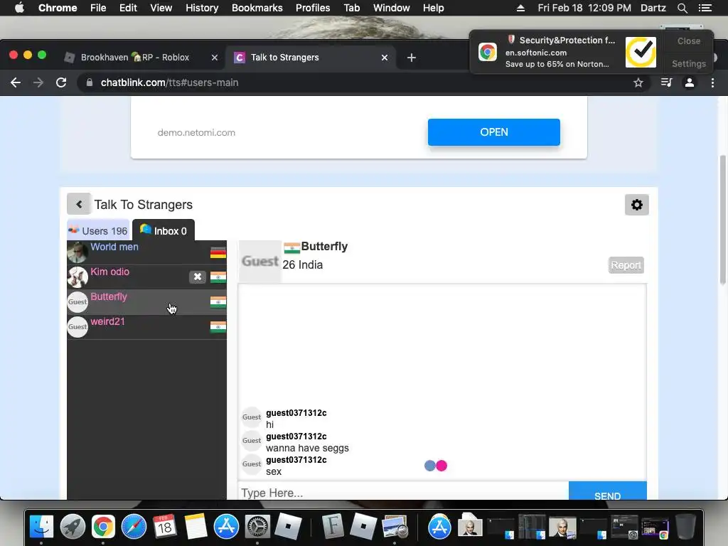Screen dimensions: 728x546
Task: Open Trash from the Dock
Action: click(686, 527)
